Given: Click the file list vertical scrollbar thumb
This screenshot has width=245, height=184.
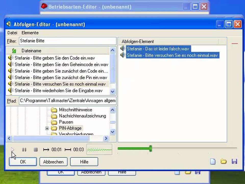Looking at the screenshot, I should tap(113, 68).
